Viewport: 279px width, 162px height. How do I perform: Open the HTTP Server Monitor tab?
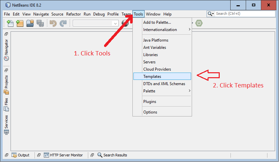tap(63, 155)
